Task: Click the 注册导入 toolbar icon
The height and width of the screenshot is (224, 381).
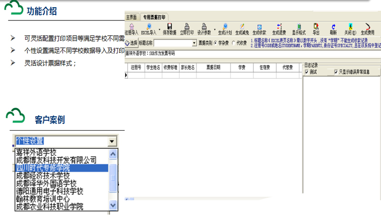Action: pos(132,29)
